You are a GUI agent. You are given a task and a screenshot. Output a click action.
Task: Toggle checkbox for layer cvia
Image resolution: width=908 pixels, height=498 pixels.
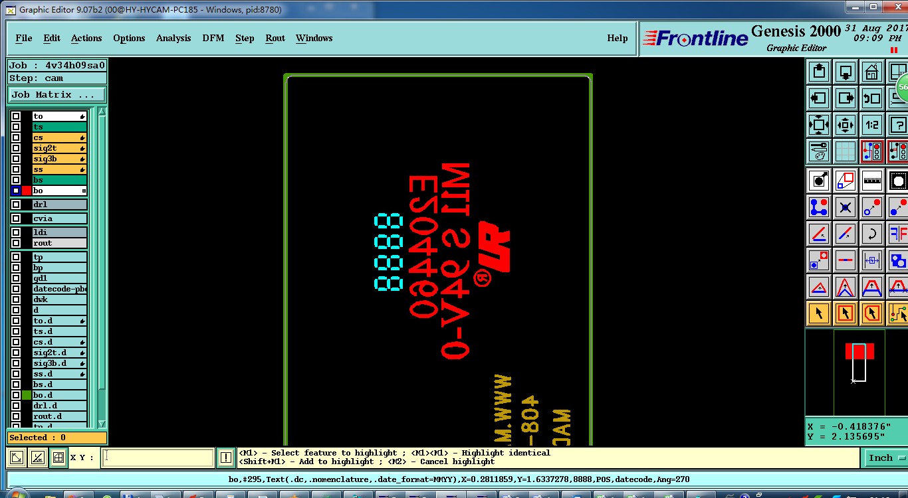click(x=16, y=218)
